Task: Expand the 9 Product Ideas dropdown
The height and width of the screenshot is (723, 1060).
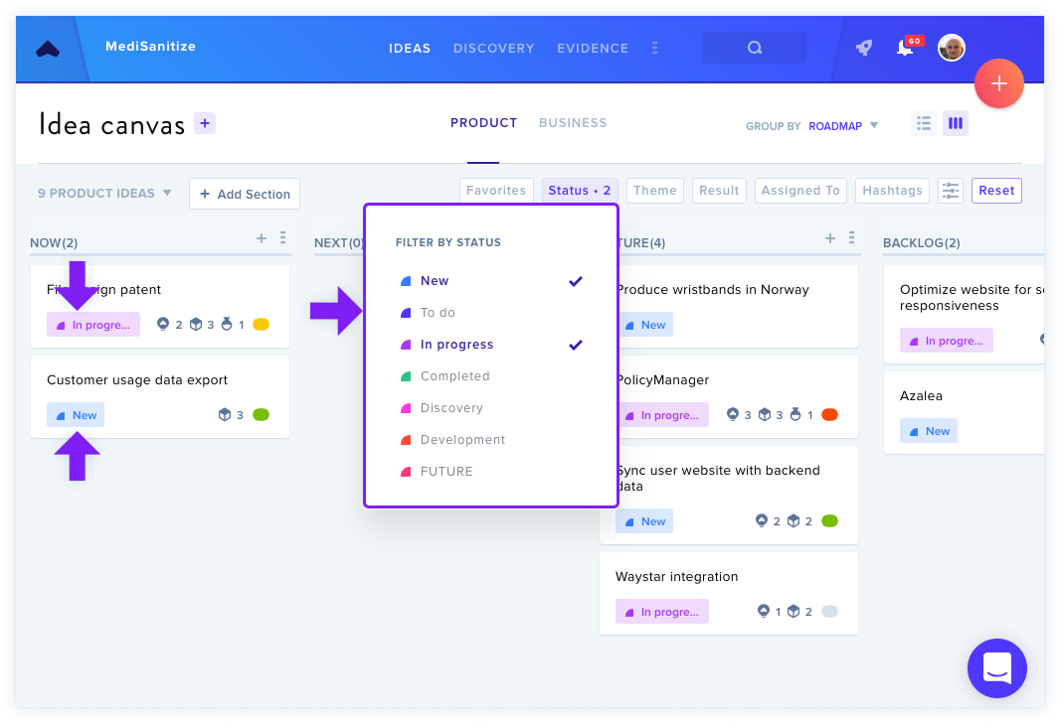Action: tap(104, 193)
